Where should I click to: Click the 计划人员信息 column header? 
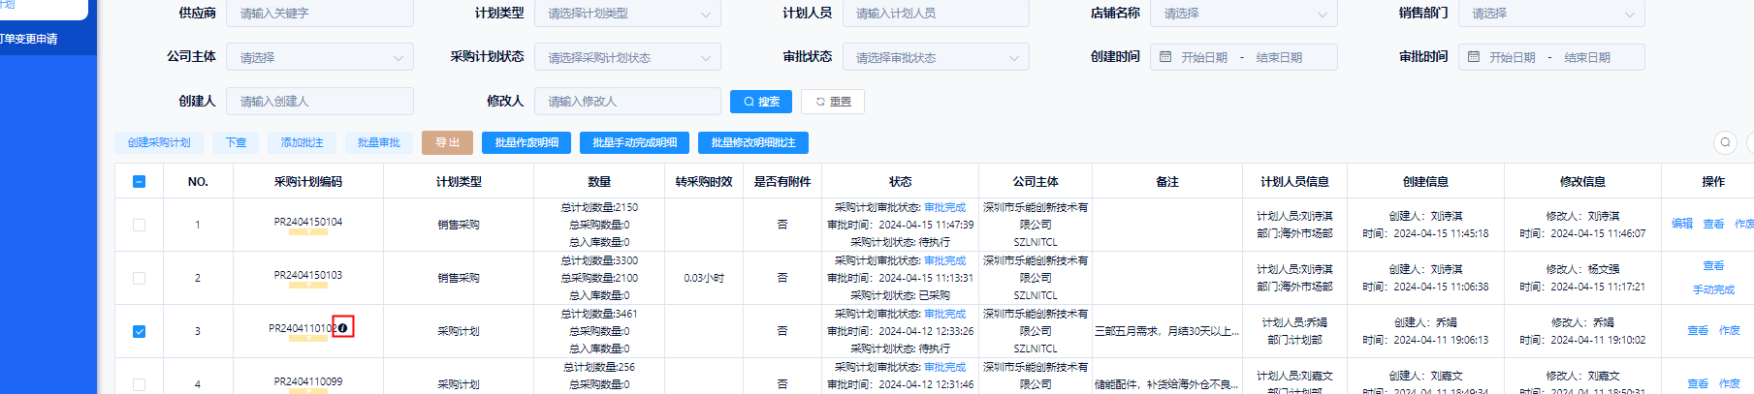coord(1294,182)
